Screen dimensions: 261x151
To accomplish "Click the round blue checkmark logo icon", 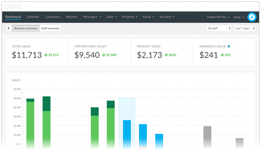I will (252, 17).
